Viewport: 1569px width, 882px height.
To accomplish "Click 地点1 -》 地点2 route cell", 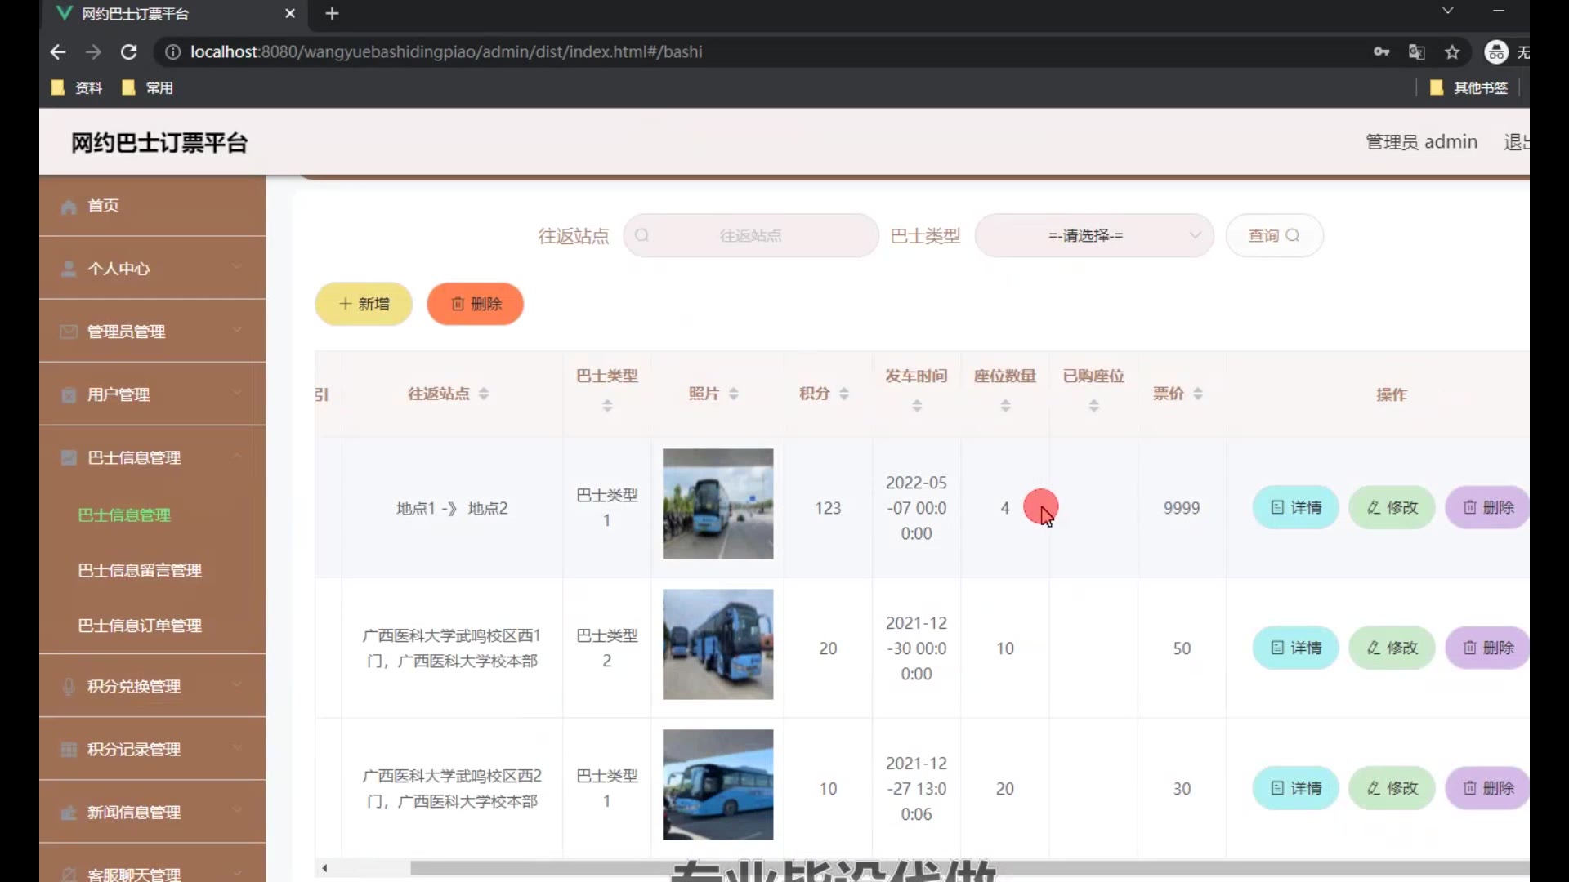I will (452, 508).
